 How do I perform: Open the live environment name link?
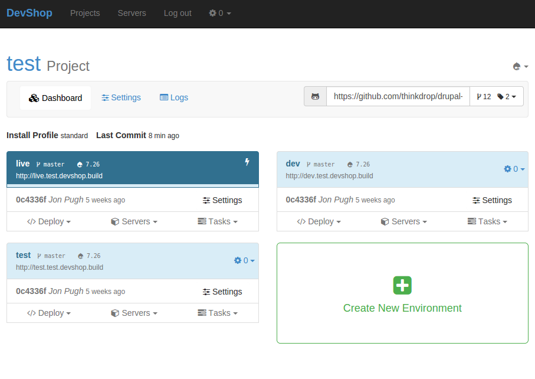(x=23, y=164)
